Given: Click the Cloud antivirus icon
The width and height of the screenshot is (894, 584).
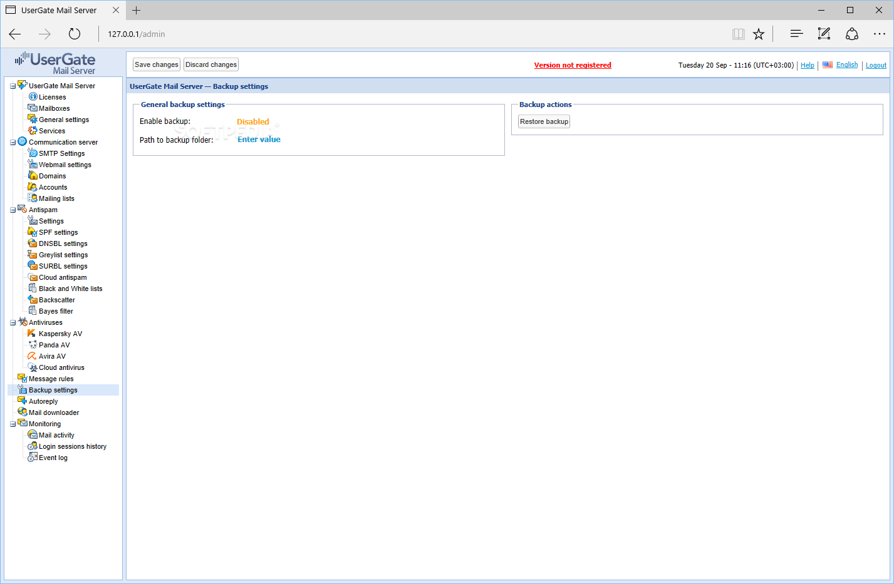Looking at the screenshot, I should tap(33, 367).
